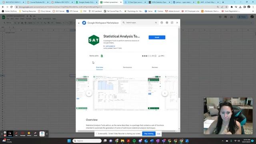Open Windows Start menu

69,141
